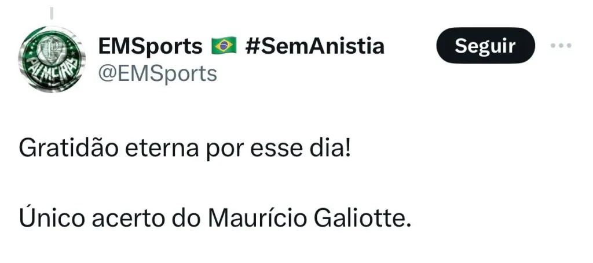This screenshot has height=263, width=593.
Task: Click the Brazil flag emoji
Action: [224, 46]
